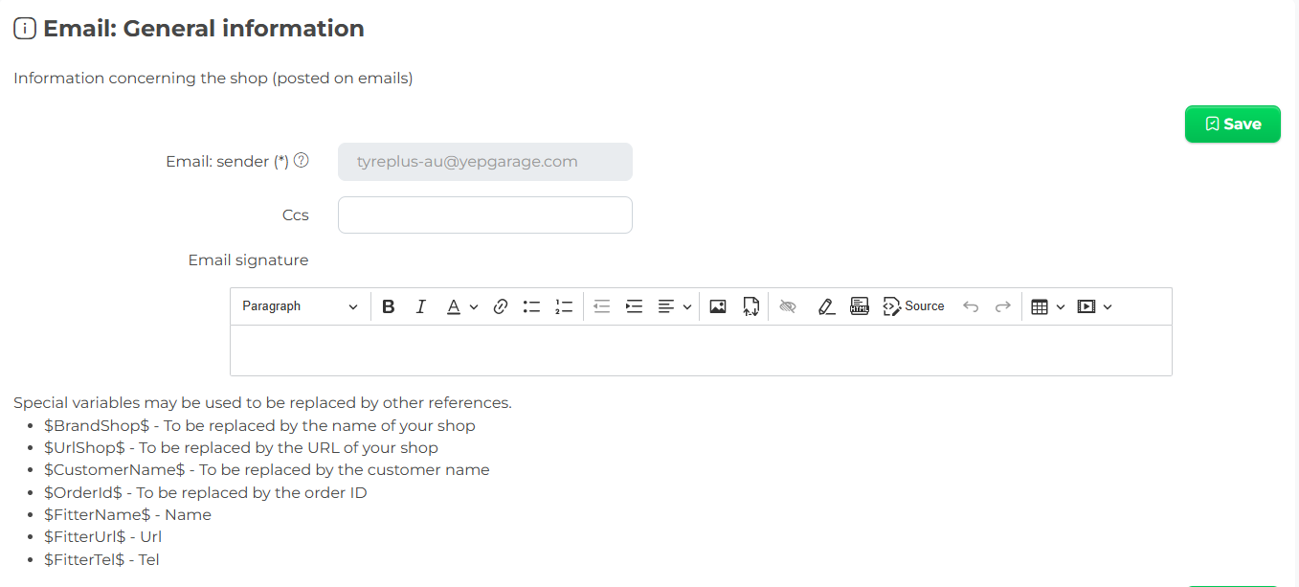Click the $UrlShop$ variable line

point(241,447)
